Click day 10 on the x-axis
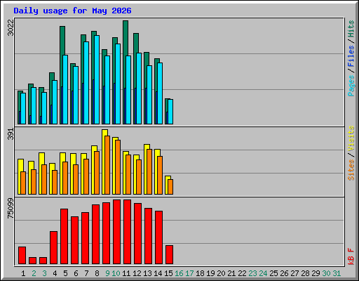 116,273
